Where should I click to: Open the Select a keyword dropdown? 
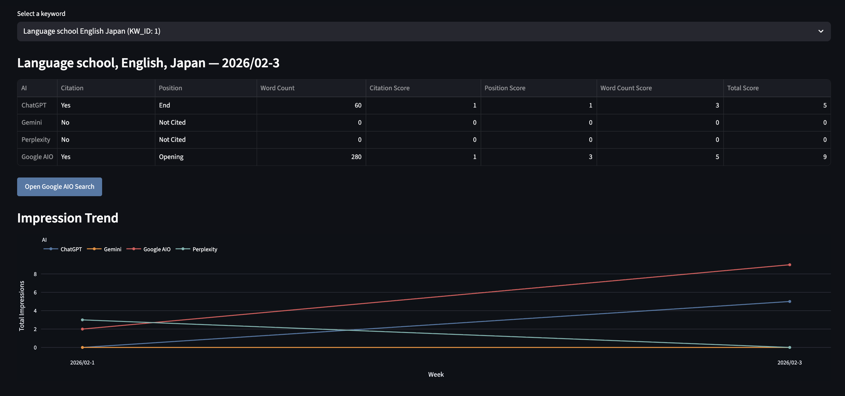click(424, 32)
